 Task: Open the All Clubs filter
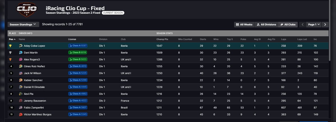(x=288, y=25)
